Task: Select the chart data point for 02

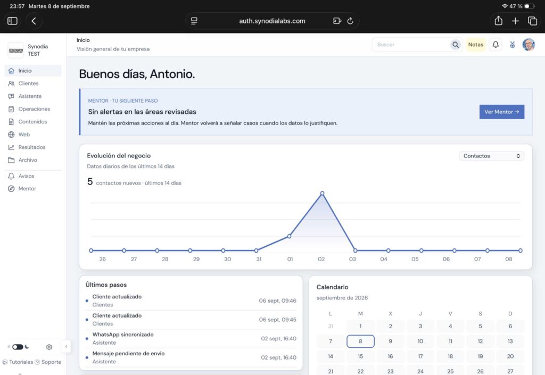Action: (x=322, y=194)
